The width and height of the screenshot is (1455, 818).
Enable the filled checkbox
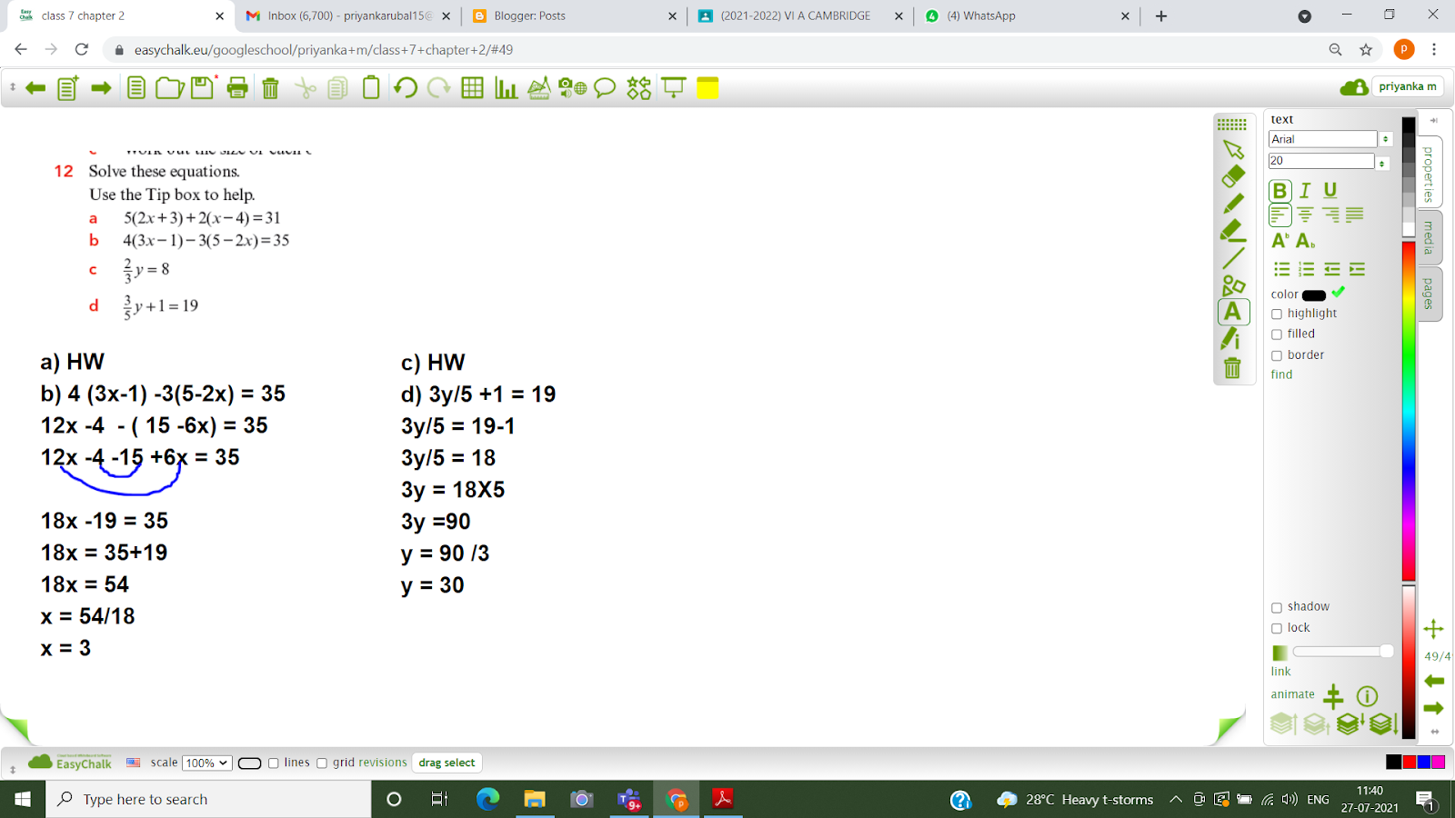pyautogui.click(x=1277, y=335)
